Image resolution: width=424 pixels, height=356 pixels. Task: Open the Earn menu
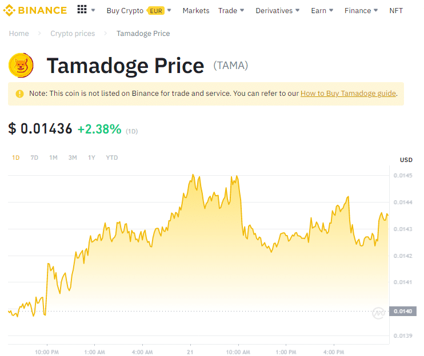tap(318, 10)
